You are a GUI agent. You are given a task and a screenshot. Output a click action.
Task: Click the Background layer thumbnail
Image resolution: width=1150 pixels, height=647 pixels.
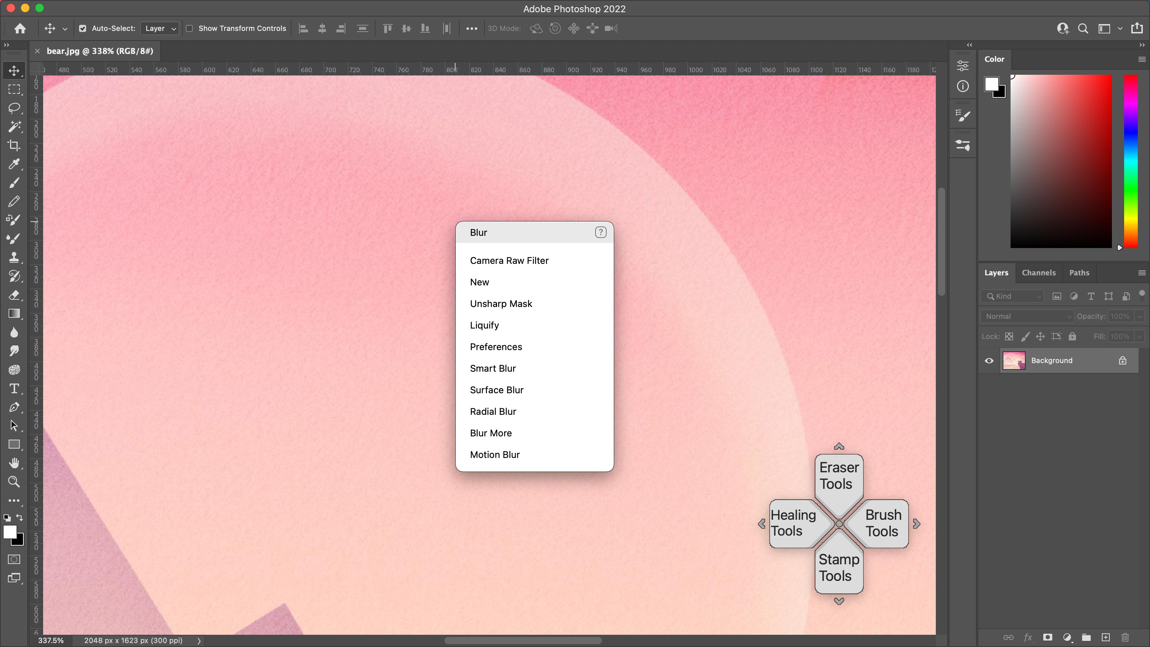pos(1014,361)
